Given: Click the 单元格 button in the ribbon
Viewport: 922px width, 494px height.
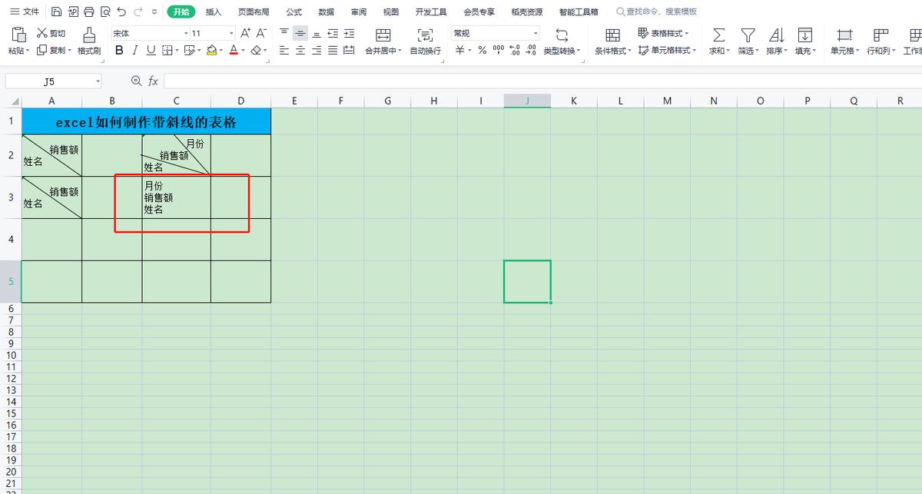Looking at the screenshot, I should pyautogui.click(x=845, y=41).
